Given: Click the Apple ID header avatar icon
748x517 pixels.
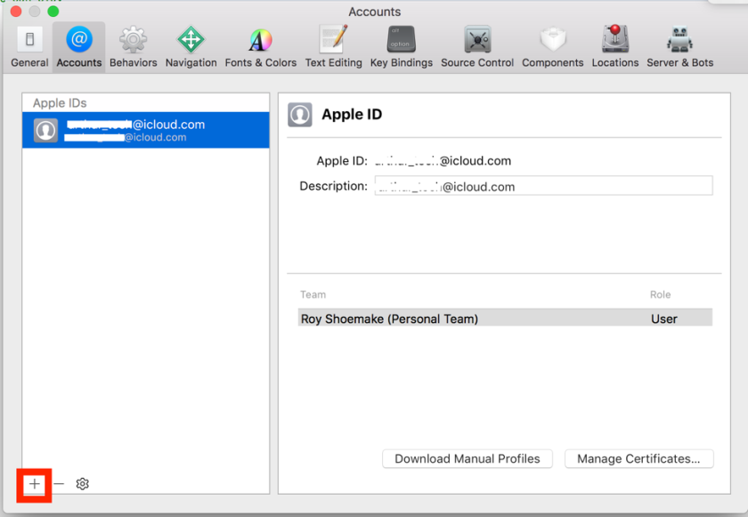Looking at the screenshot, I should coord(300,115).
